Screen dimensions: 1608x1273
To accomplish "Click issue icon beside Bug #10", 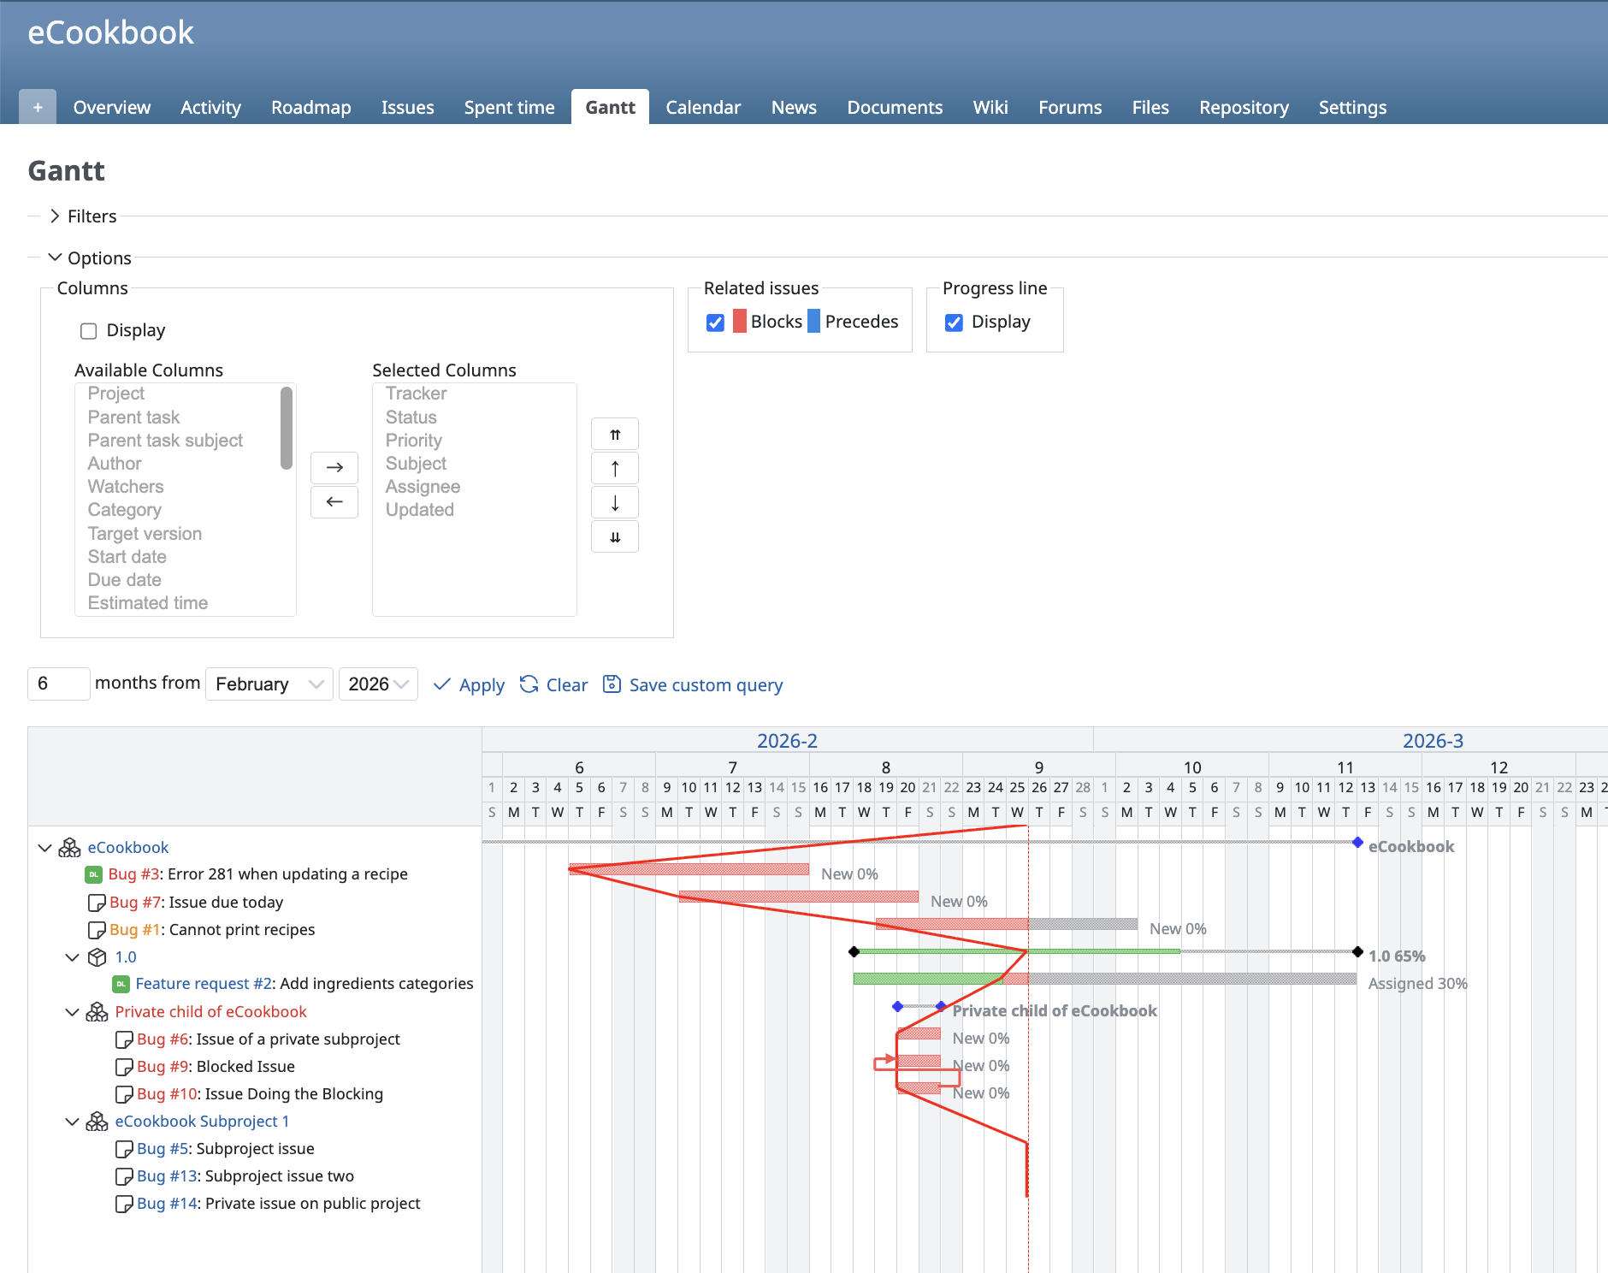I will 124,1094.
